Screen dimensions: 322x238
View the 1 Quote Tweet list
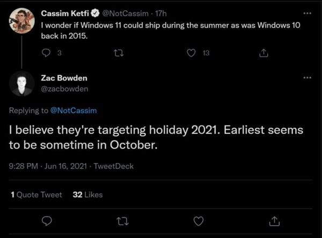coord(36,195)
